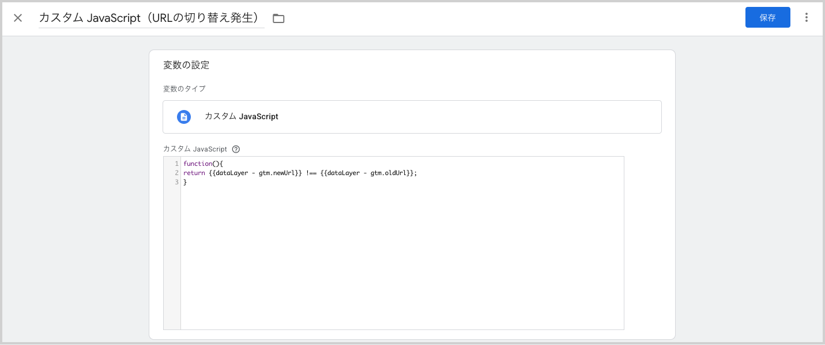Image resolution: width=825 pixels, height=345 pixels.
Task: Click code line 1 function(){
Action: click(202, 164)
